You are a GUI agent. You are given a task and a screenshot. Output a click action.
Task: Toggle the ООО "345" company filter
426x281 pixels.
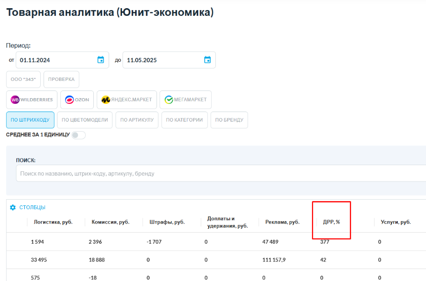pyautogui.click(x=23, y=79)
